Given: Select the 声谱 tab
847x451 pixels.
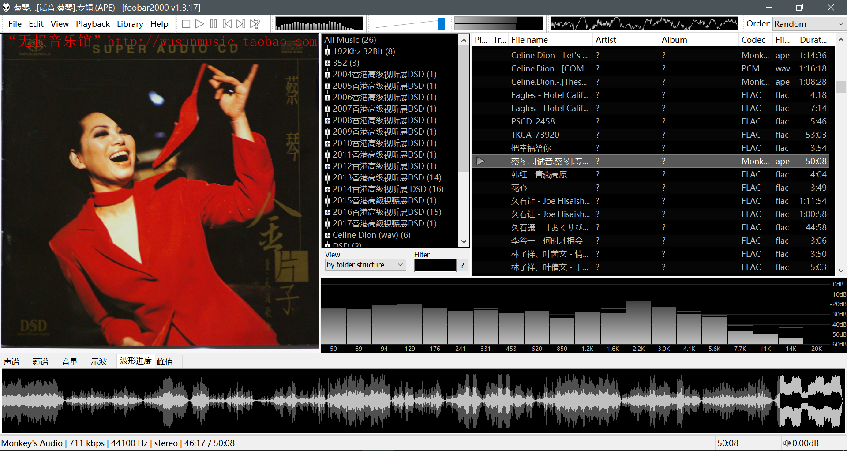Looking at the screenshot, I should (x=12, y=361).
